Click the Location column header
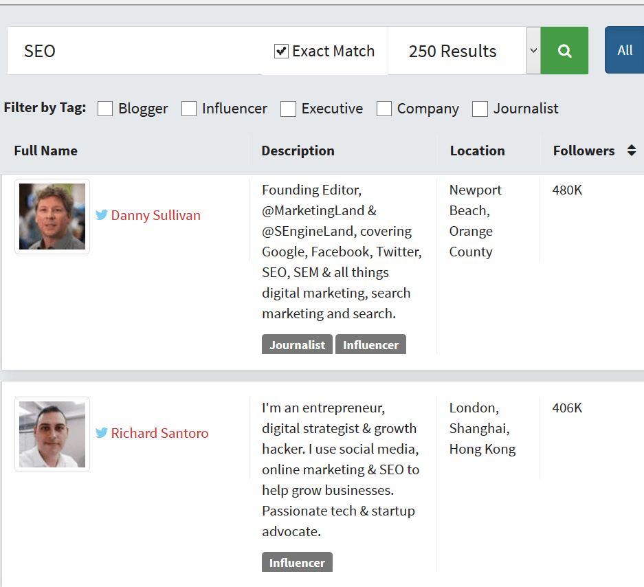The image size is (644, 587). [x=477, y=151]
